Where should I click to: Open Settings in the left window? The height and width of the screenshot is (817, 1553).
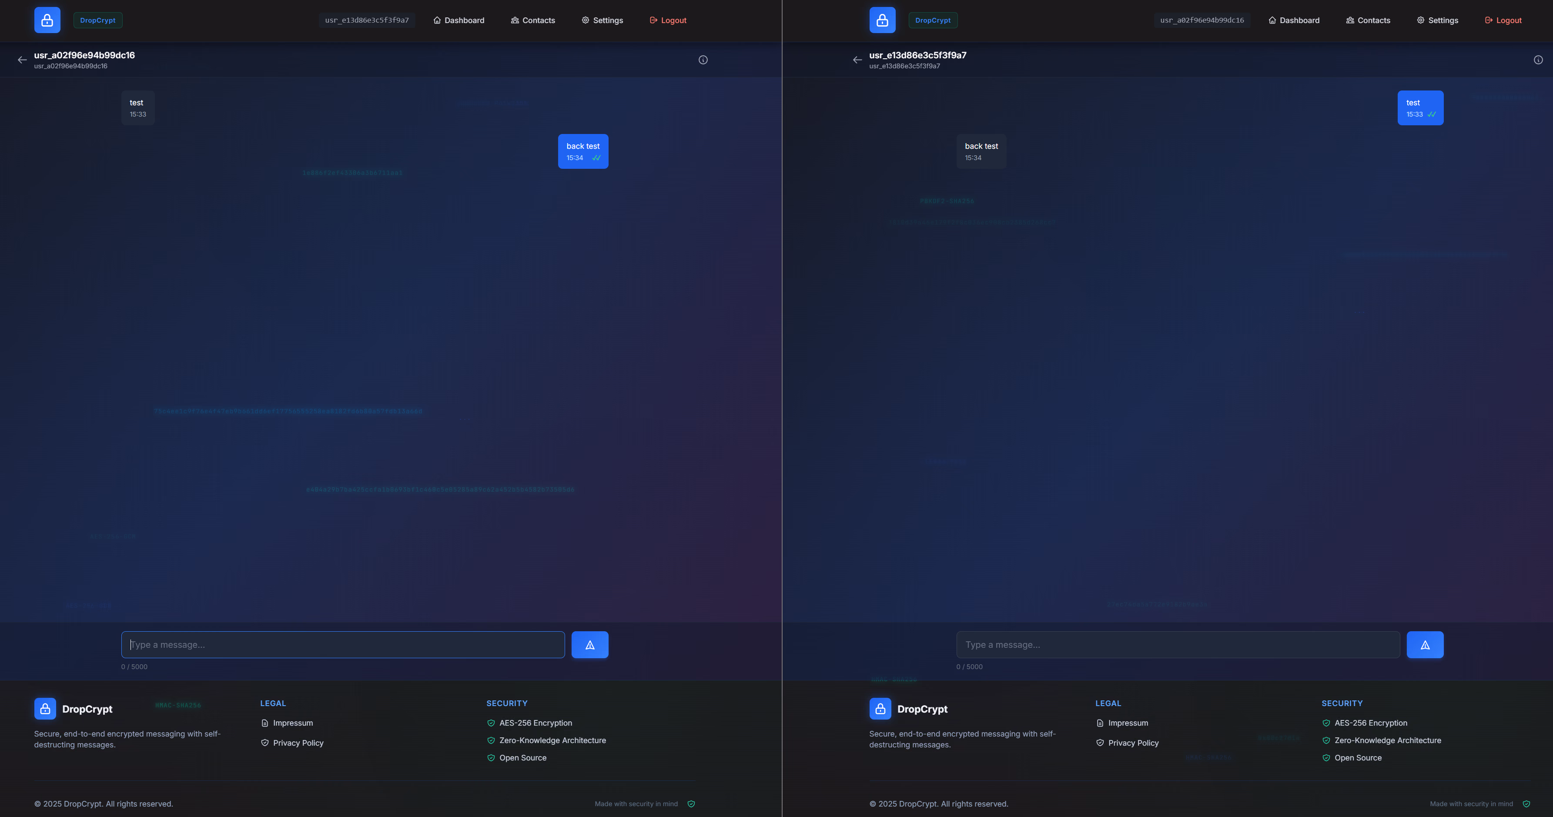click(x=602, y=20)
